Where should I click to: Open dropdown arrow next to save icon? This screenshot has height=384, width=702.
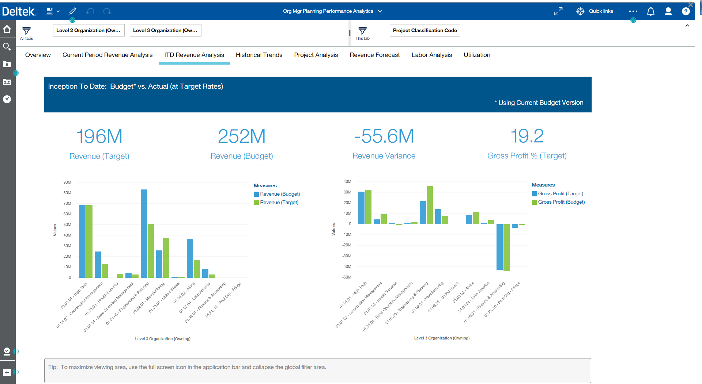pos(58,11)
